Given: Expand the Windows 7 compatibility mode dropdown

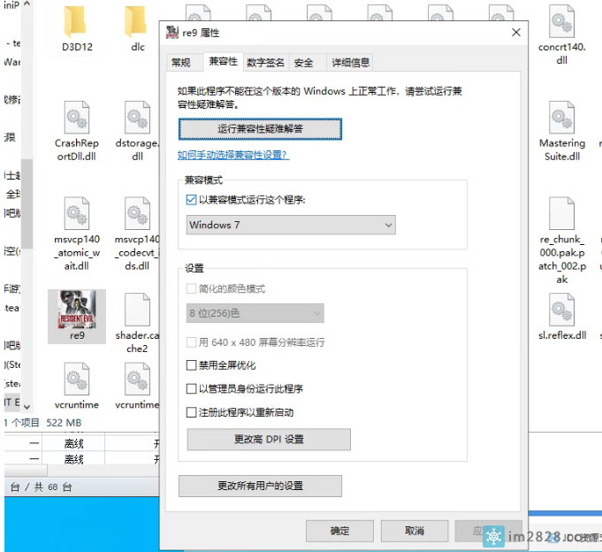Looking at the screenshot, I should tap(291, 226).
